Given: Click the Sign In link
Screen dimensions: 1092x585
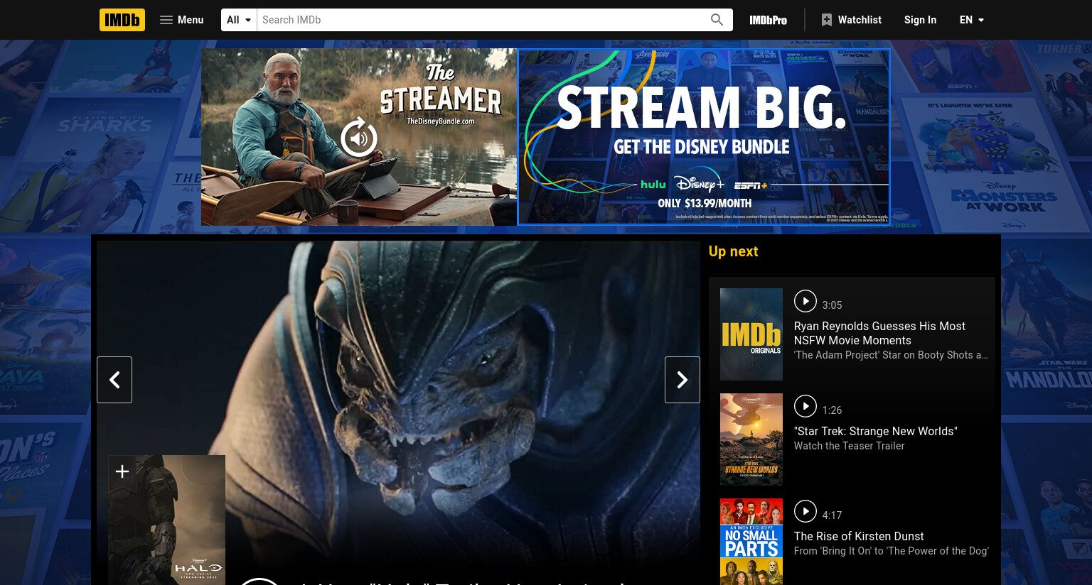Looking at the screenshot, I should point(920,20).
